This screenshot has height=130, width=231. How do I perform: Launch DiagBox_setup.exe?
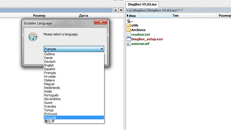tap(147, 39)
